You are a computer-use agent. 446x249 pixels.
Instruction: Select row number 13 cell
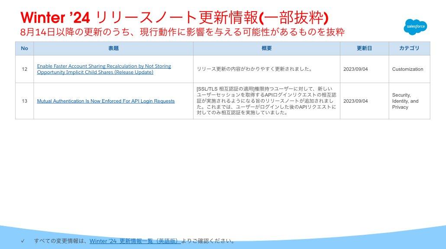coord(24,101)
